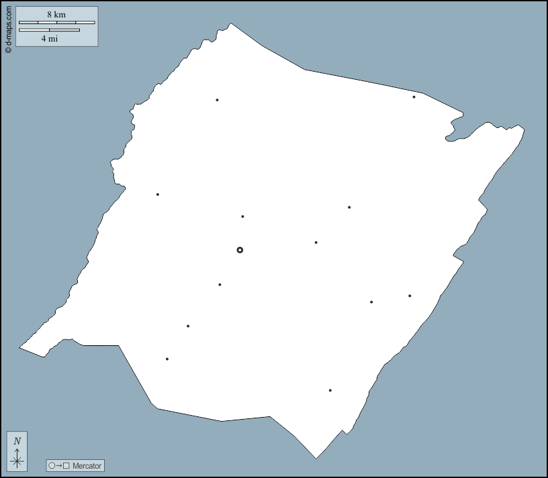
Task: Select the southernmost town dot on the map
Action: (330, 390)
